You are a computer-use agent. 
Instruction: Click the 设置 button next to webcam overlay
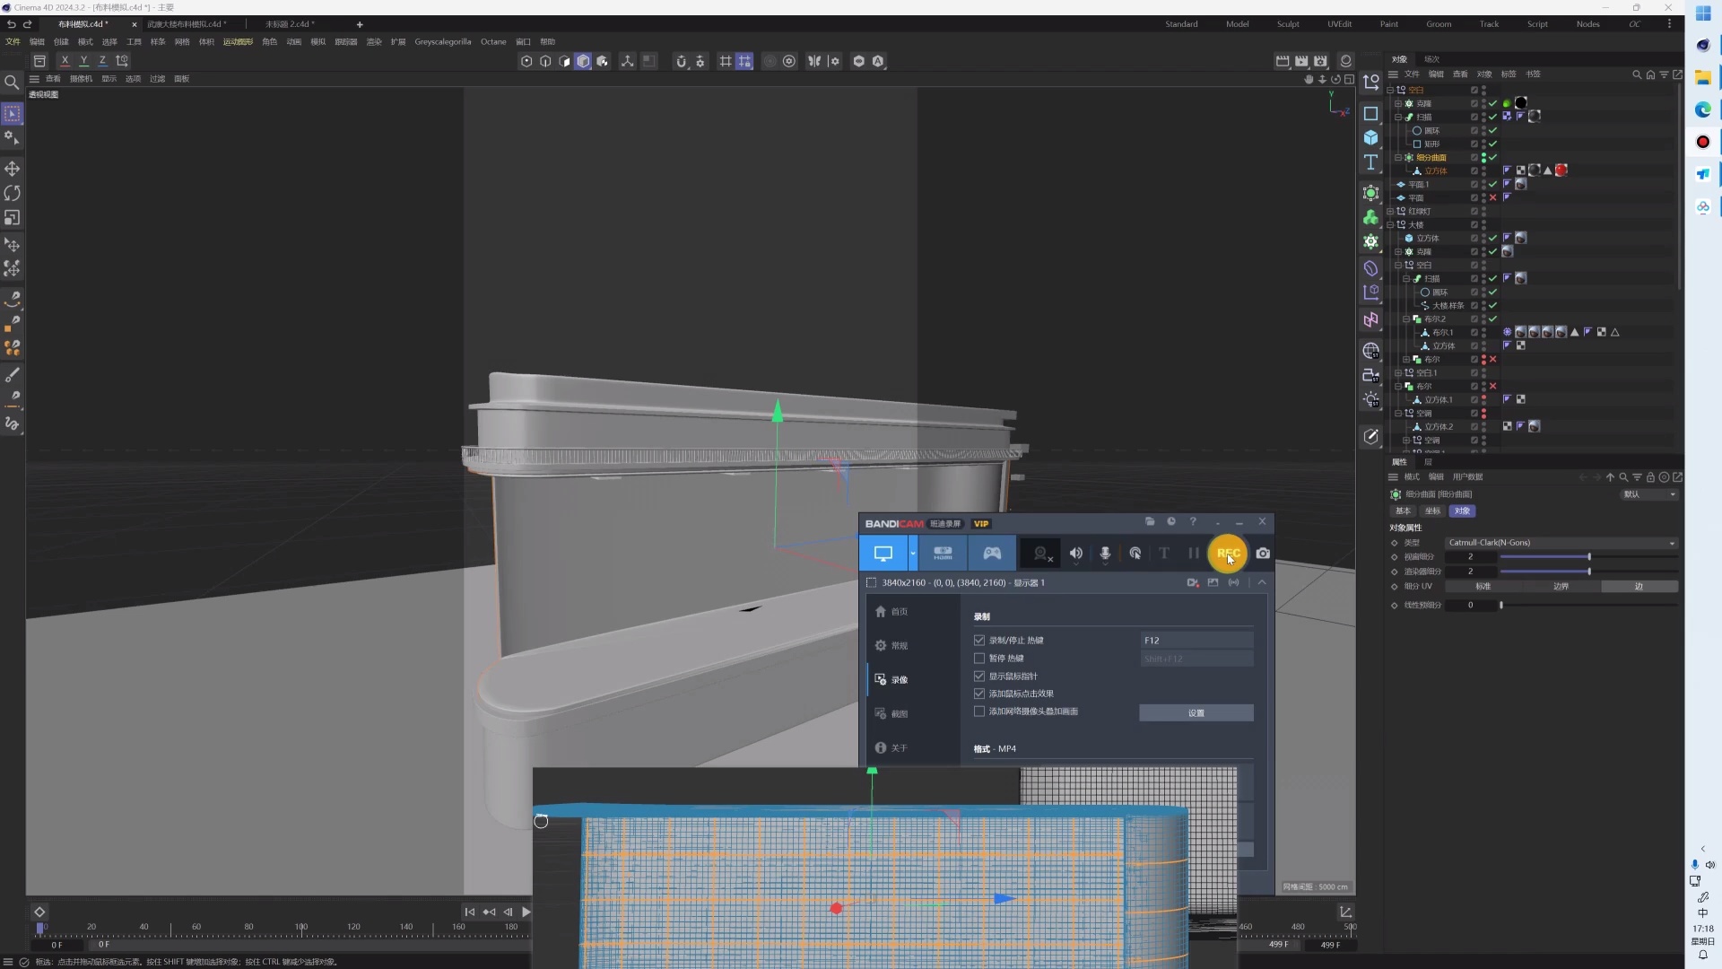coord(1196,712)
